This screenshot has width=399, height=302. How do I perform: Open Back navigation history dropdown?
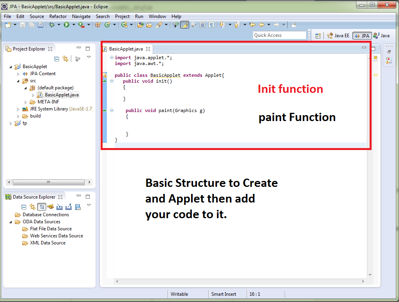point(269,25)
